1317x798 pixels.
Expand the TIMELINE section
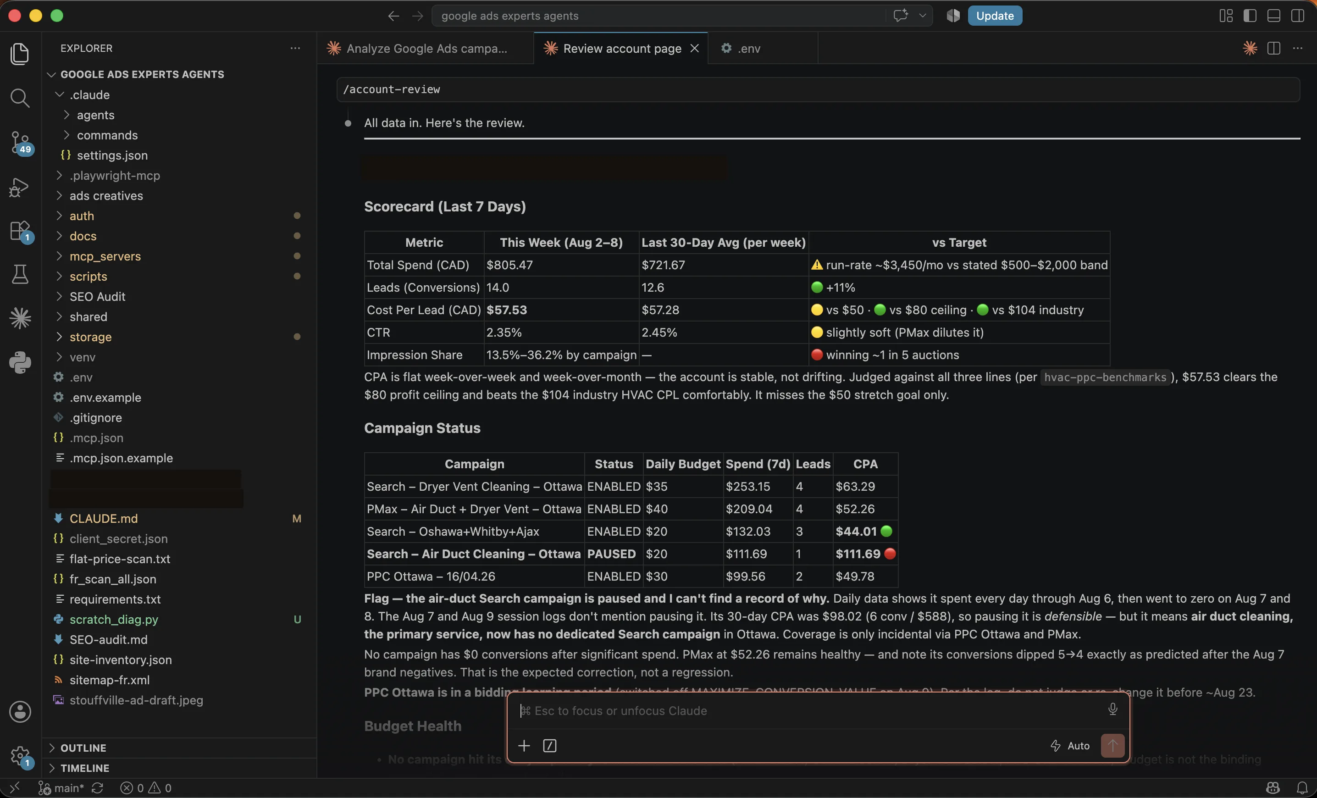click(x=84, y=768)
